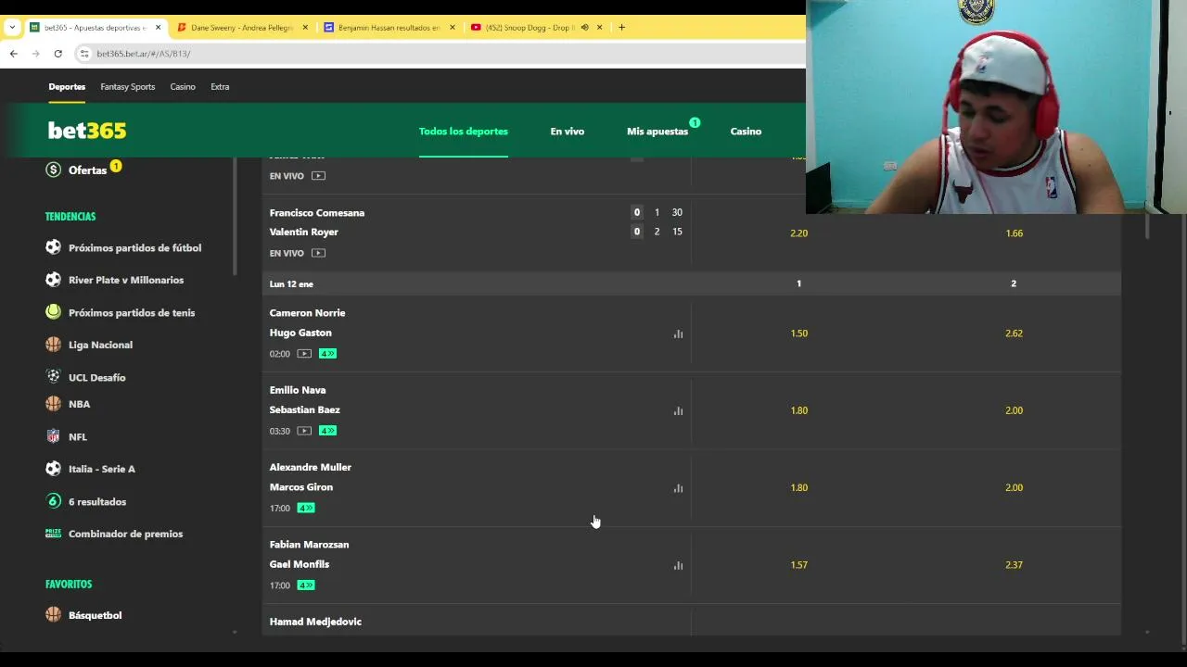This screenshot has height=667, width=1187.
Task: Open the browser tab list dropdown arrow
Action: coord(12,28)
